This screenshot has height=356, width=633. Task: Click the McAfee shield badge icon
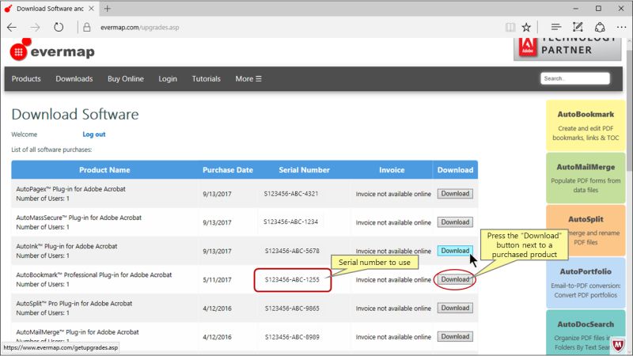618,344
